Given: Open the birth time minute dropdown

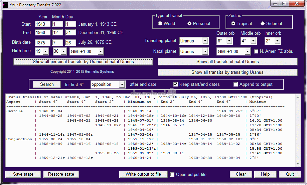Looking at the screenshot, I should click(63, 51).
